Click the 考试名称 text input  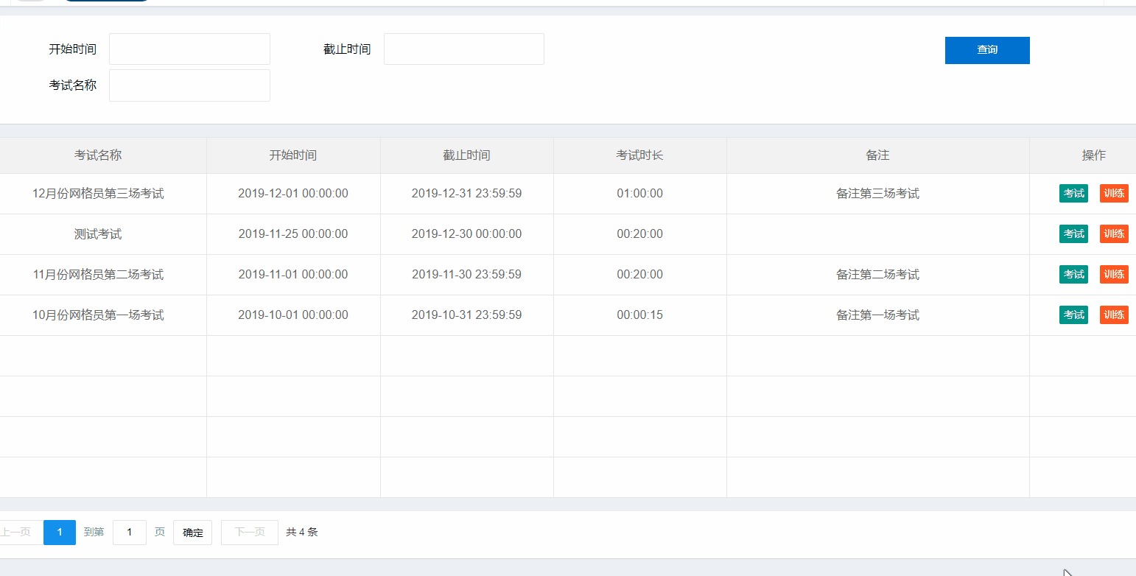click(189, 85)
